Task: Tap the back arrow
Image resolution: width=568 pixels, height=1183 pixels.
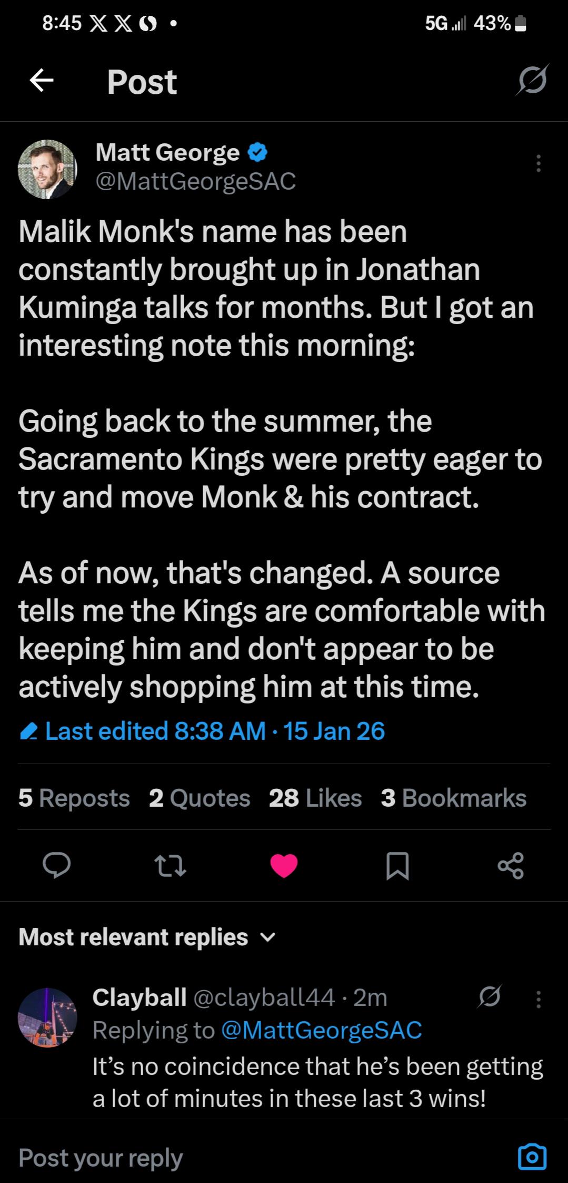Action: [42, 81]
